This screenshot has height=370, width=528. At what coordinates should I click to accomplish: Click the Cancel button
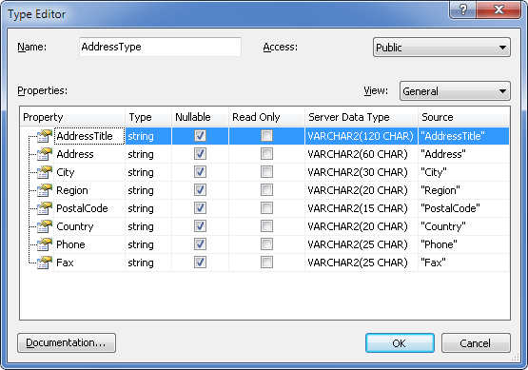(476, 343)
